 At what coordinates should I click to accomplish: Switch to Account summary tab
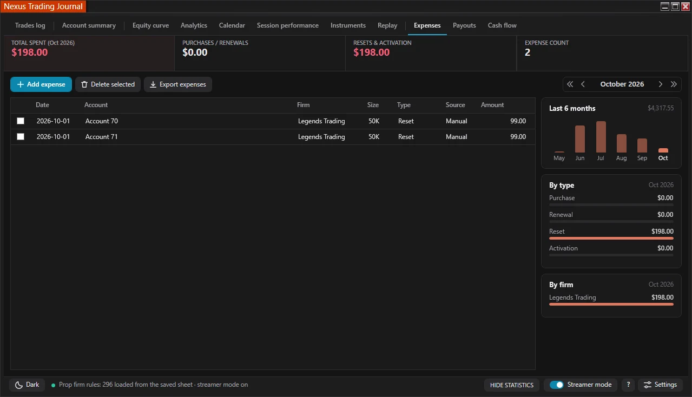89,25
